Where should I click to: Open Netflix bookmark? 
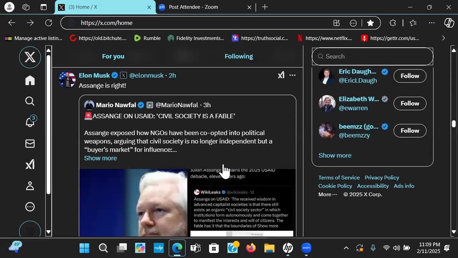click(x=325, y=38)
